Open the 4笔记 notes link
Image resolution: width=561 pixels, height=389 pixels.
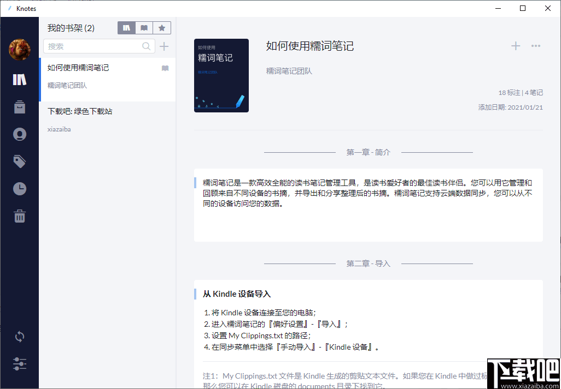pyautogui.click(x=534, y=93)
